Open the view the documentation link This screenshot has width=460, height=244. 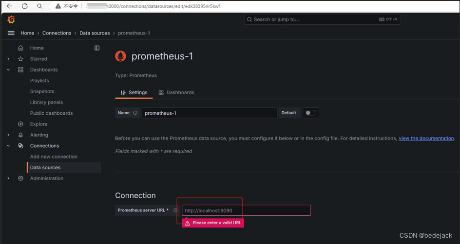(x=426, y=139)
